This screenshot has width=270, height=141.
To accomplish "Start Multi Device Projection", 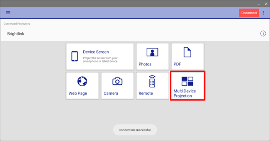I will 187,86.
